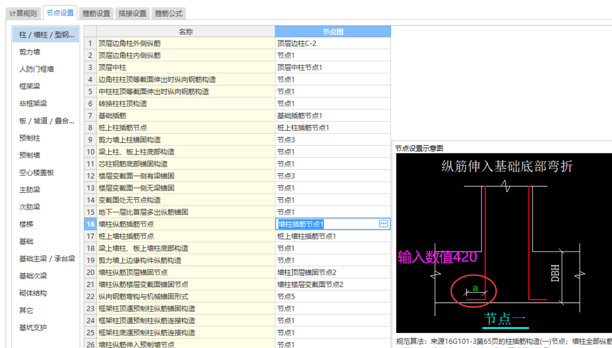
Task: Click the 节点一 diagram title
Action: (x=505, y=318)
